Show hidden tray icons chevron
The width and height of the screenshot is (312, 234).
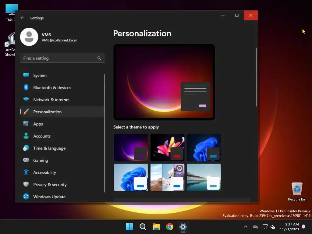point(246,227)
